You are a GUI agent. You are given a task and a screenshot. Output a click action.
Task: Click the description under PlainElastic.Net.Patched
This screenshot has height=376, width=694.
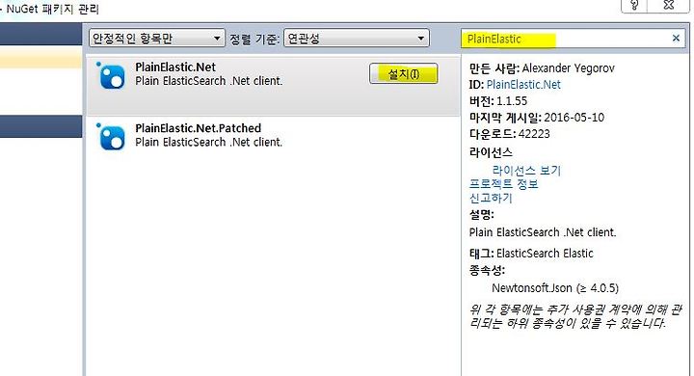pos(208,142)
